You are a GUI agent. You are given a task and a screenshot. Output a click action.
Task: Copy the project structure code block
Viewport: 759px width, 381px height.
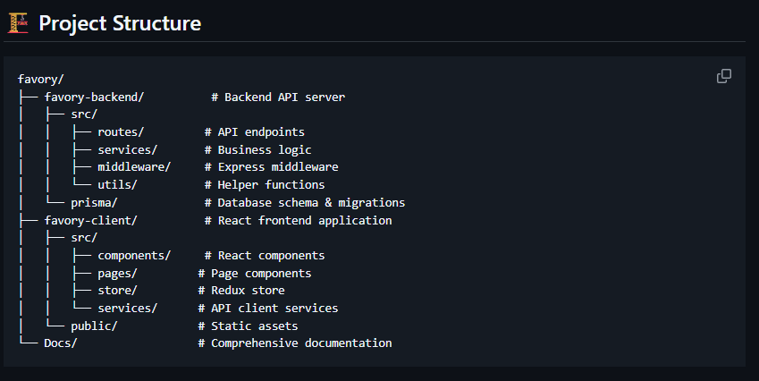723,76
